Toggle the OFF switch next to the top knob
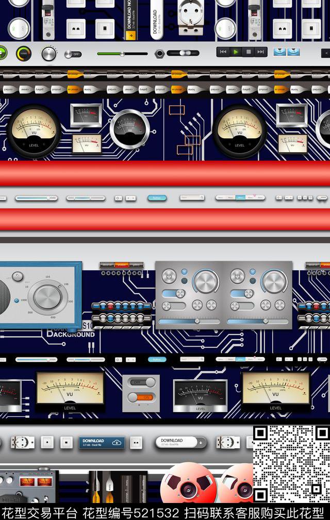 [x=73, y=54]
